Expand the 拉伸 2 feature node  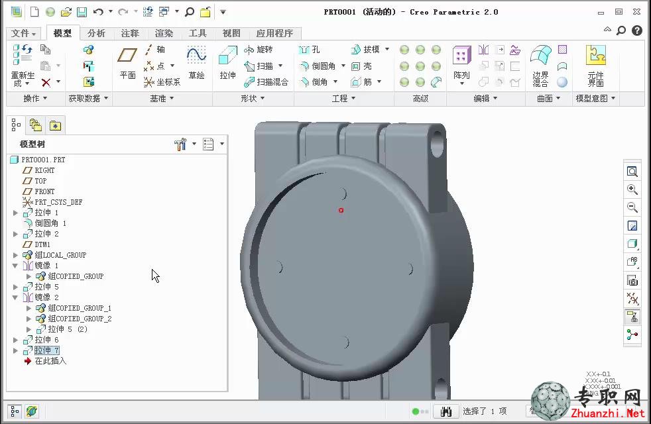click(x=16, y=234)
